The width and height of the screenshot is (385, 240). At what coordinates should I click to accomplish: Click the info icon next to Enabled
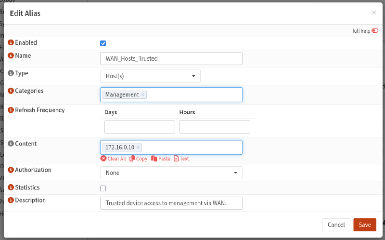pyautogui.click(x=11, y=42)
